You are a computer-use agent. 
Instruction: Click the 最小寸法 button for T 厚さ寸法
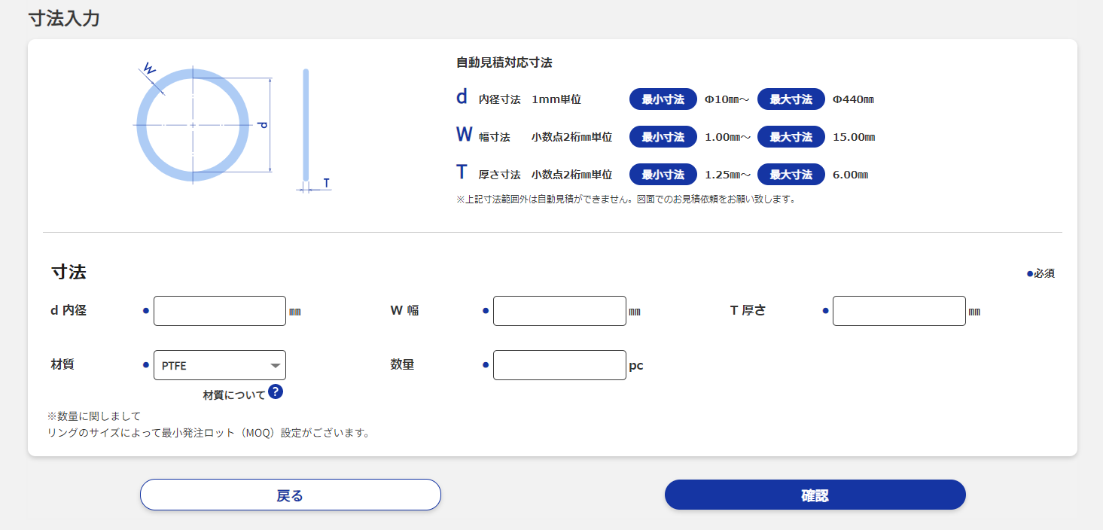point(663,174)
